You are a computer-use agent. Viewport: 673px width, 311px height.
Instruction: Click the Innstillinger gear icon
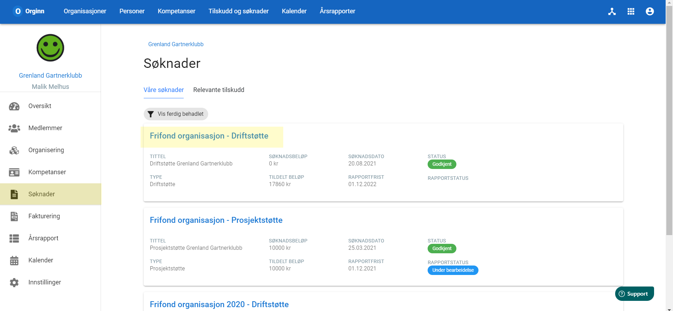pyautogui.click(x=14, y=282)
